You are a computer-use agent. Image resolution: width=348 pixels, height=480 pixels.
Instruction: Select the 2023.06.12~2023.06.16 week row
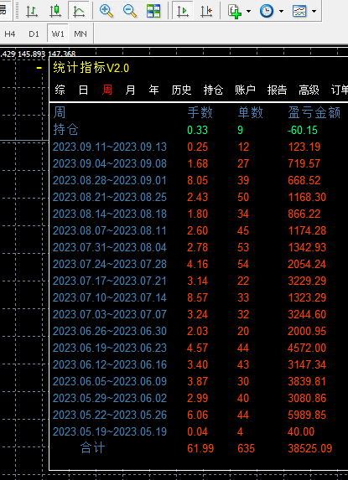(x=110, y=364)
